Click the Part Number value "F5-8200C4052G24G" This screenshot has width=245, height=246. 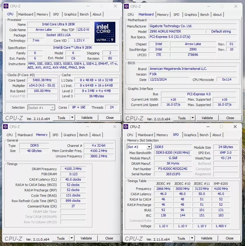coord(173,169)
